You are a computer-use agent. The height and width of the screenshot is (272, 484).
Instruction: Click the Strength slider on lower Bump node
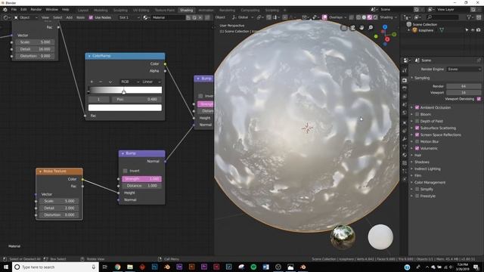141,179
